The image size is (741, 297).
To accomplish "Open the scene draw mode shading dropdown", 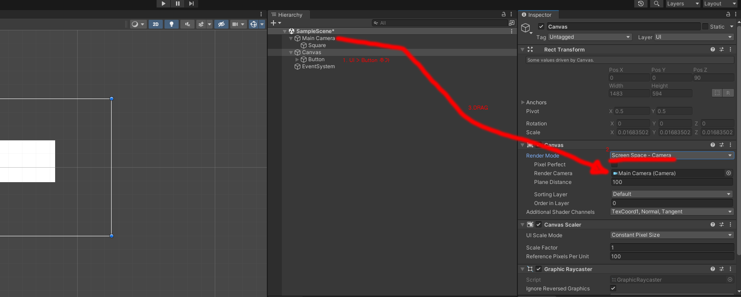I will pyautogui.click(x=138, y=24).
